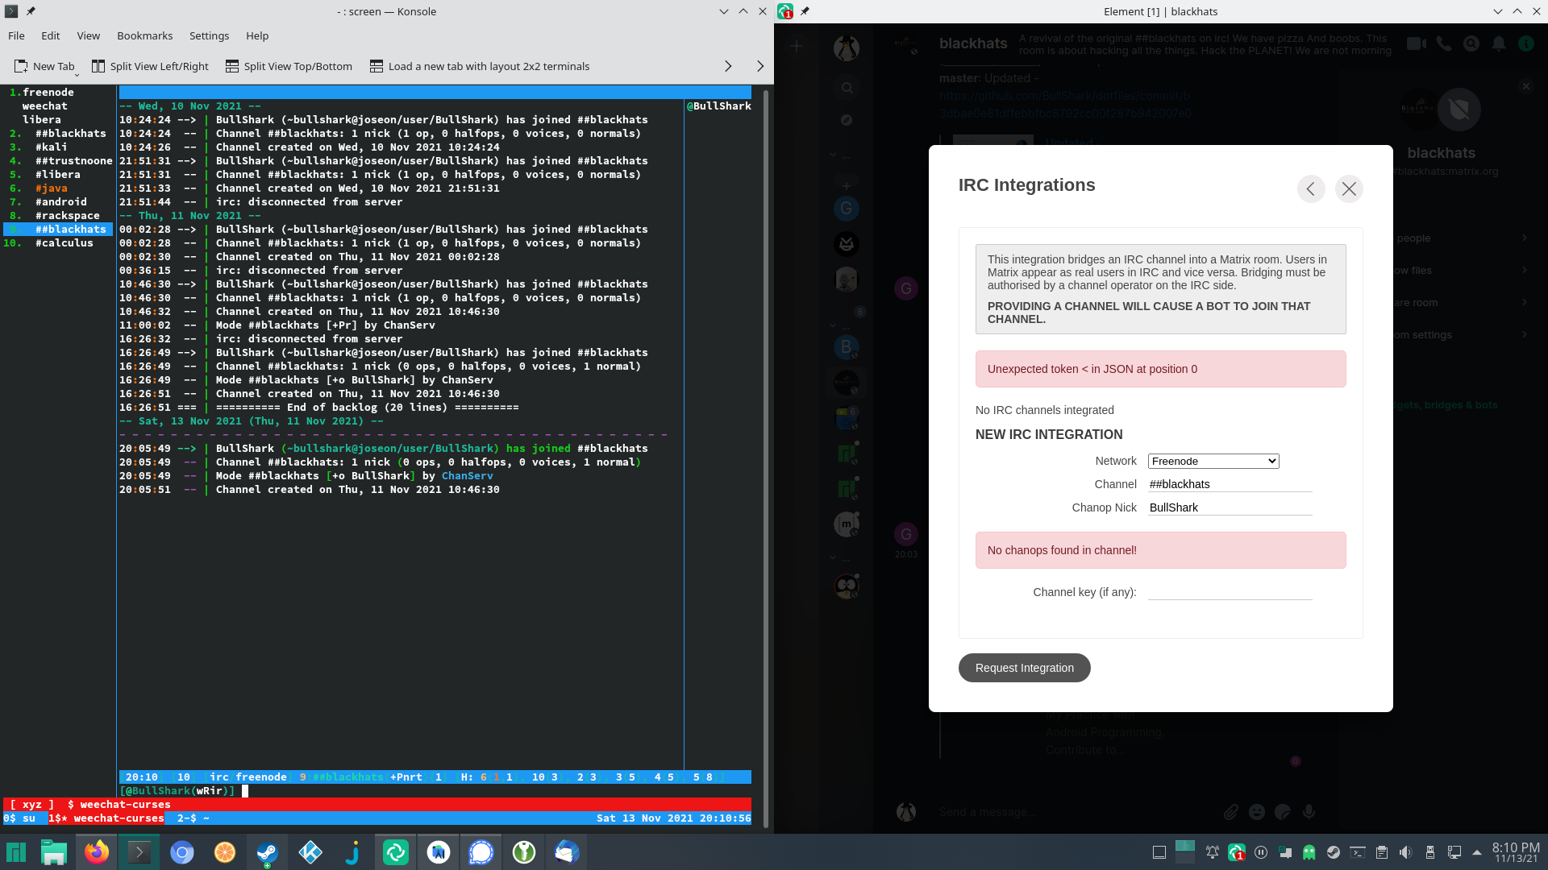The image size is (1548, 870).
Task: Open Signal messenger from the taskbar
Action: click(481, 852)
